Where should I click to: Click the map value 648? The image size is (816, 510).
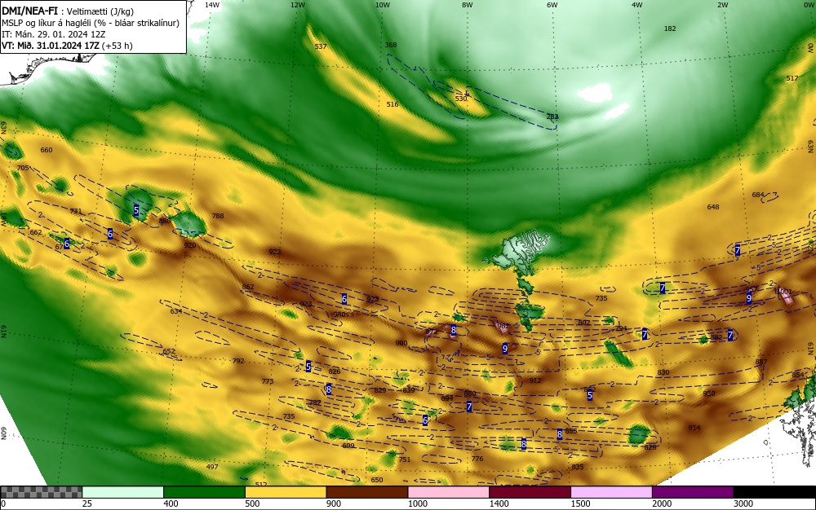click(x=713, y=207)
